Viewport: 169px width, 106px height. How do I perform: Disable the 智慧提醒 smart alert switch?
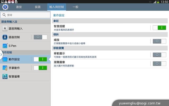click(159, 28)
